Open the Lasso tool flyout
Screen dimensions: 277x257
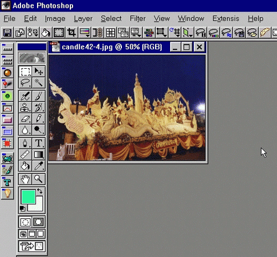point(25,83)
